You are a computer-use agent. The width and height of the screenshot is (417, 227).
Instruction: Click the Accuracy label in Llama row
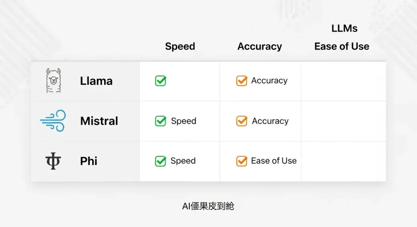point(269,81)
